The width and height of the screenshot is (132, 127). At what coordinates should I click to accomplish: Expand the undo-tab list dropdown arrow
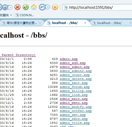(x=48, y=7)
